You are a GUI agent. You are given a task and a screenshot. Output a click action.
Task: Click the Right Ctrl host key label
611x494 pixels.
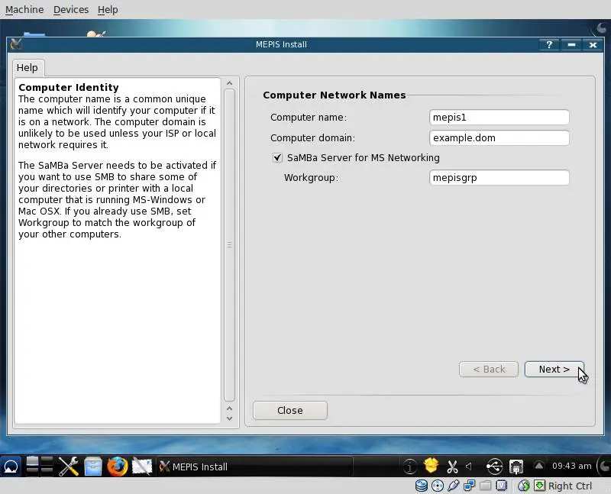(570, 486)
